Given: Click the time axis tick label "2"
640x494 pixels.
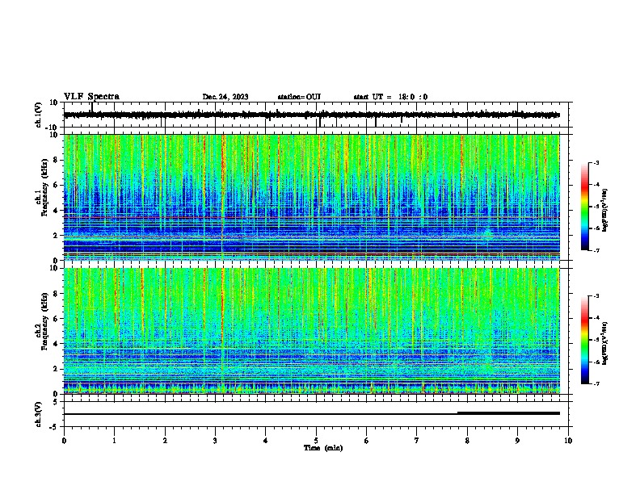Looking at the screenshot, I should point(165,441).
